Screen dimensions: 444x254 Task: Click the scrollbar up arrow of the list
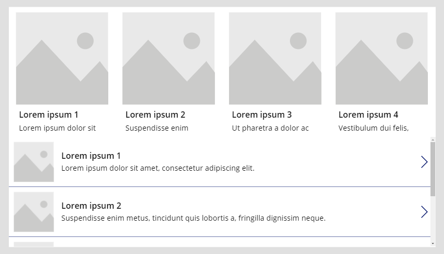point(433,139)
